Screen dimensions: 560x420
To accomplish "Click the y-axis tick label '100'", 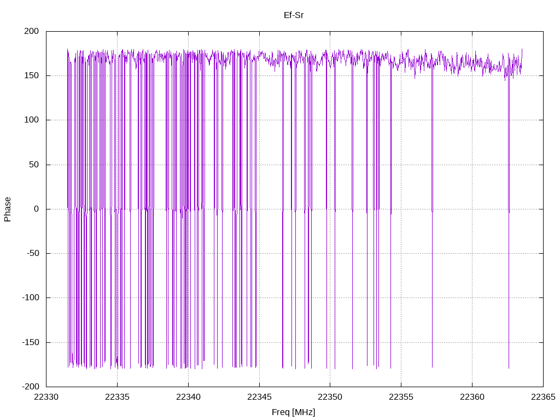I will (x=31, y=120).
